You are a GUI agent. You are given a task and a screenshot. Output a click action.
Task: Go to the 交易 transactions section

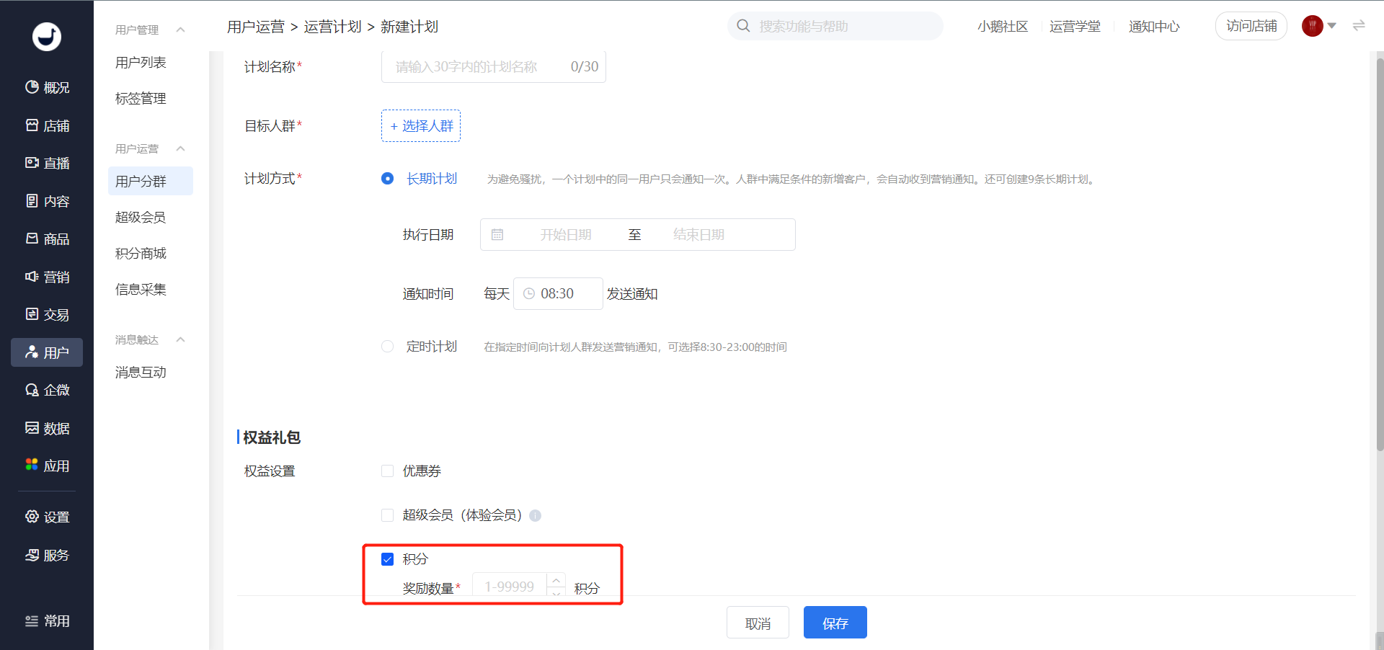(x=47, y=315)
